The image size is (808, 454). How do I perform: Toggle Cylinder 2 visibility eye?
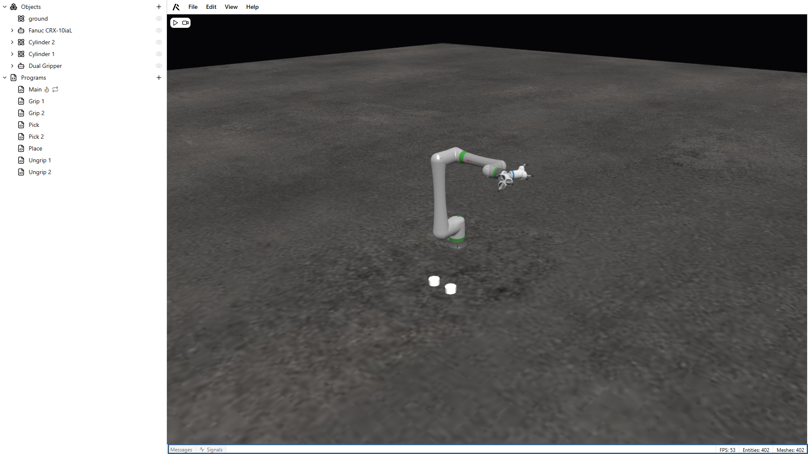pos(159,42)
